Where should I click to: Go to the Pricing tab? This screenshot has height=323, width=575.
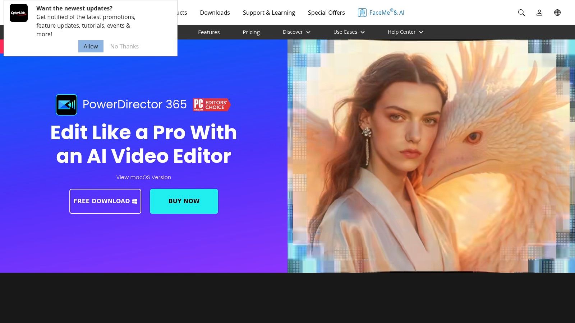click(251, 32)
